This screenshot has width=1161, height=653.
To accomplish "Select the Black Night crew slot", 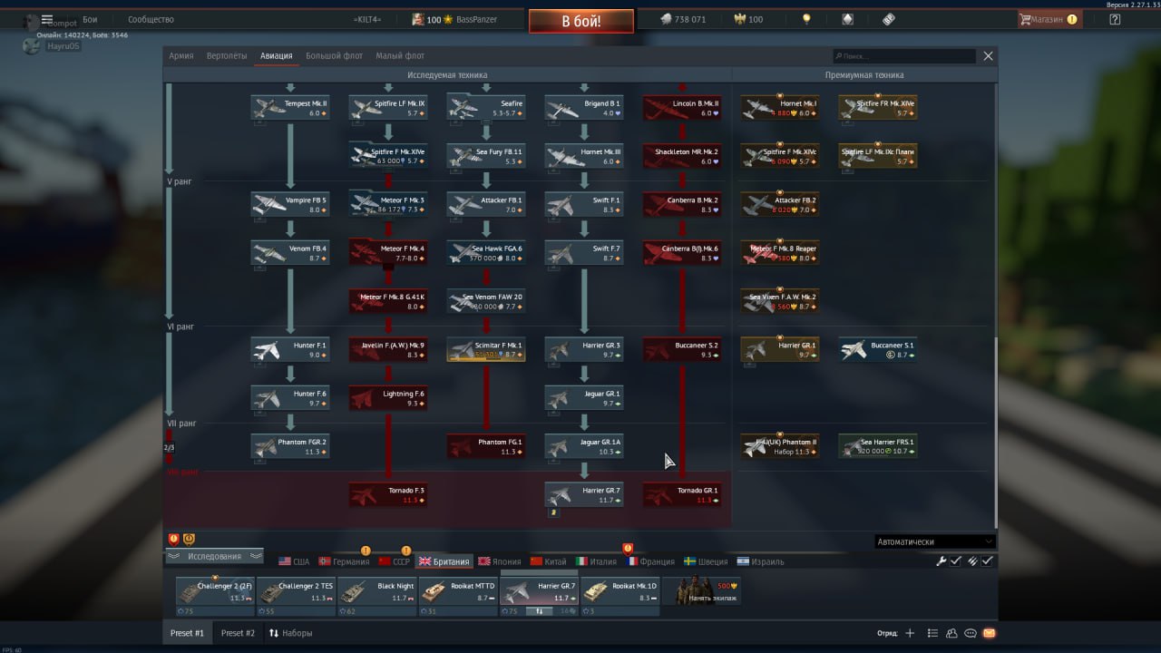I will point(377,597).
